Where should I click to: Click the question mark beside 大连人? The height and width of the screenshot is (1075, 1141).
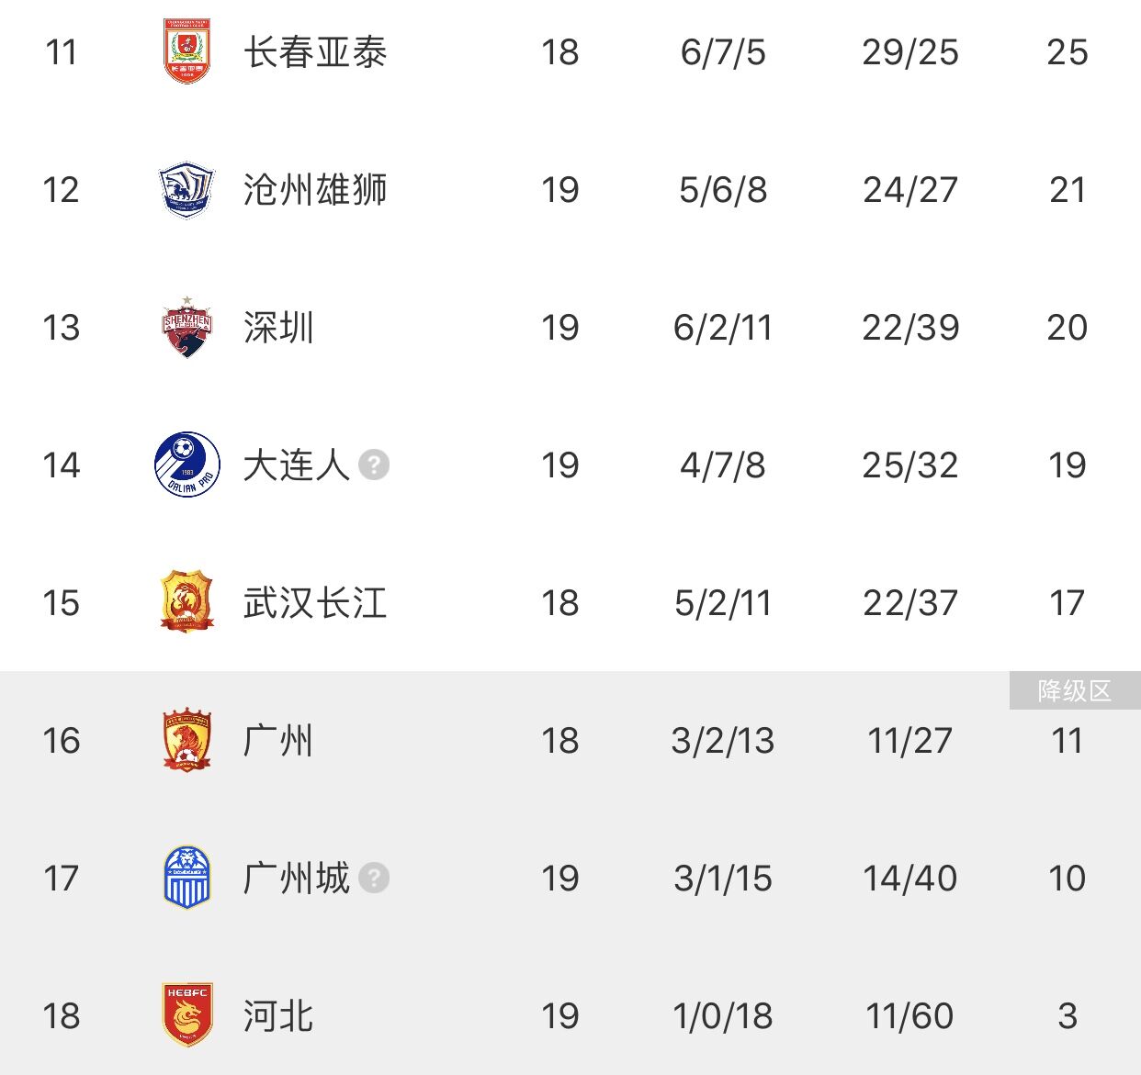click(374, 465)
